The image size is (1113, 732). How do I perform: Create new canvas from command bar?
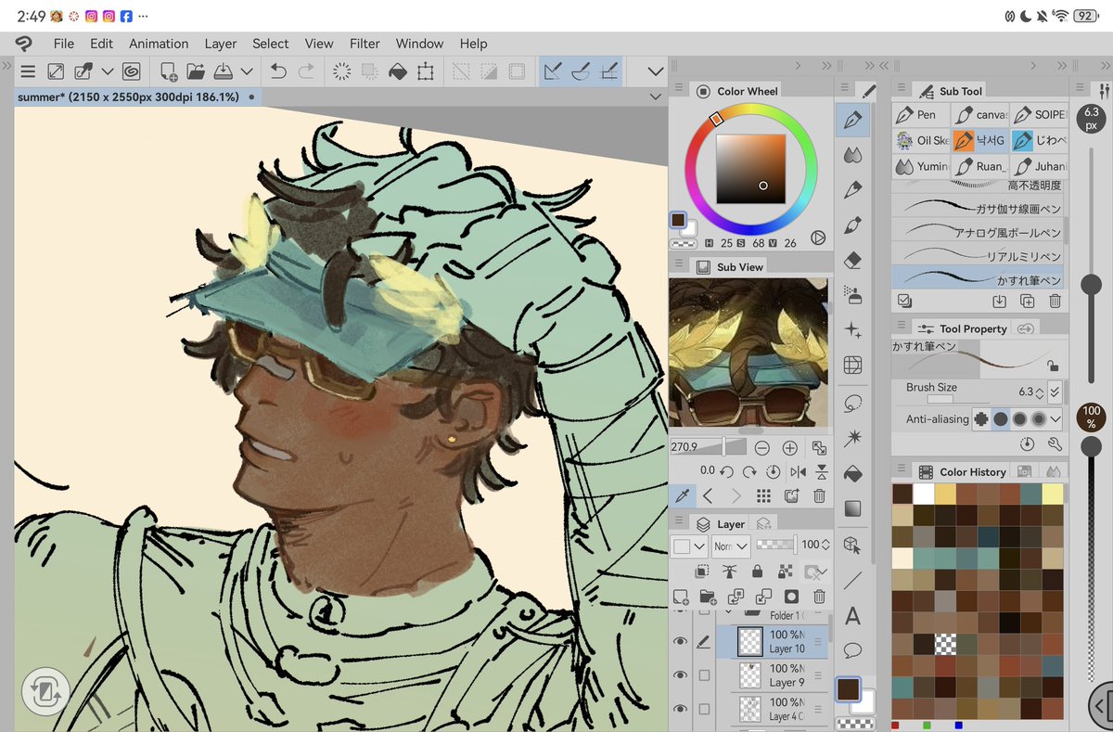point(169,71)
